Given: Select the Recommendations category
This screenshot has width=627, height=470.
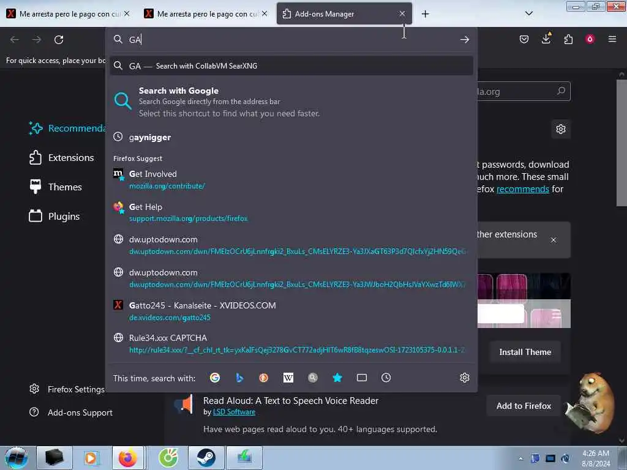Looking at the screenshot, I should click(67, 129).
